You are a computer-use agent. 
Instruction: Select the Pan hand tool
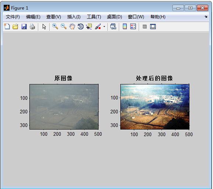click(72, 26)
